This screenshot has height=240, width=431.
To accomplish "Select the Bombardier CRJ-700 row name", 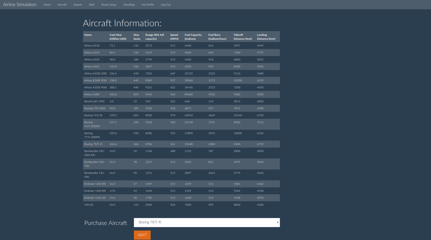I will coord(94,164).
